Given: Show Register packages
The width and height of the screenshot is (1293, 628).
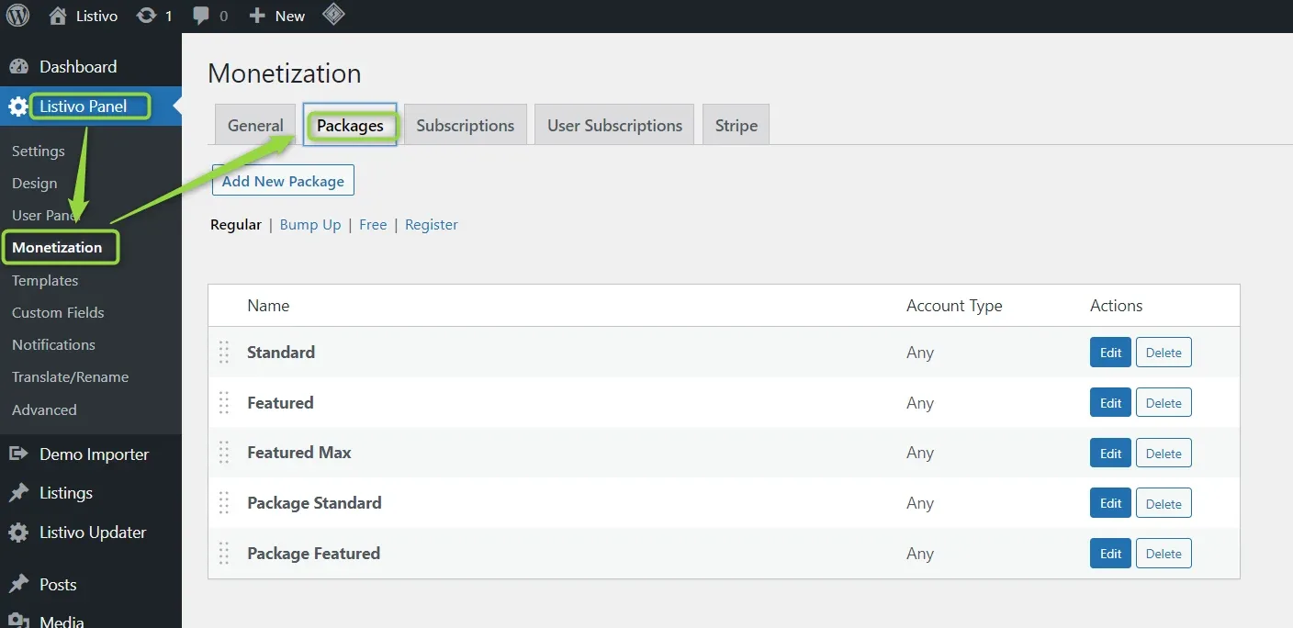Looking at the screenshot, I should 432,225.
